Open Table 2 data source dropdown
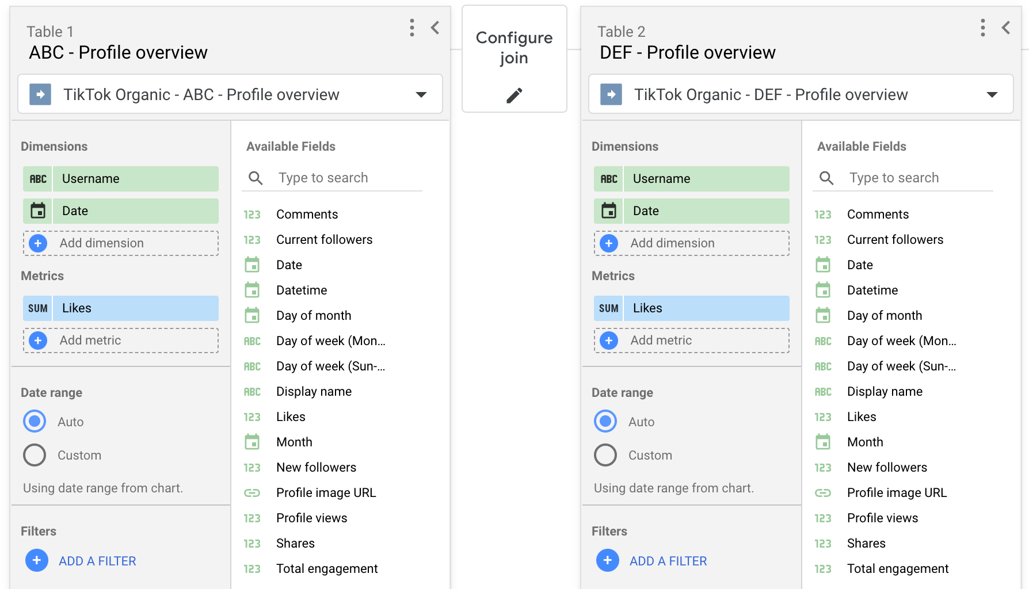 coord(801,94)
